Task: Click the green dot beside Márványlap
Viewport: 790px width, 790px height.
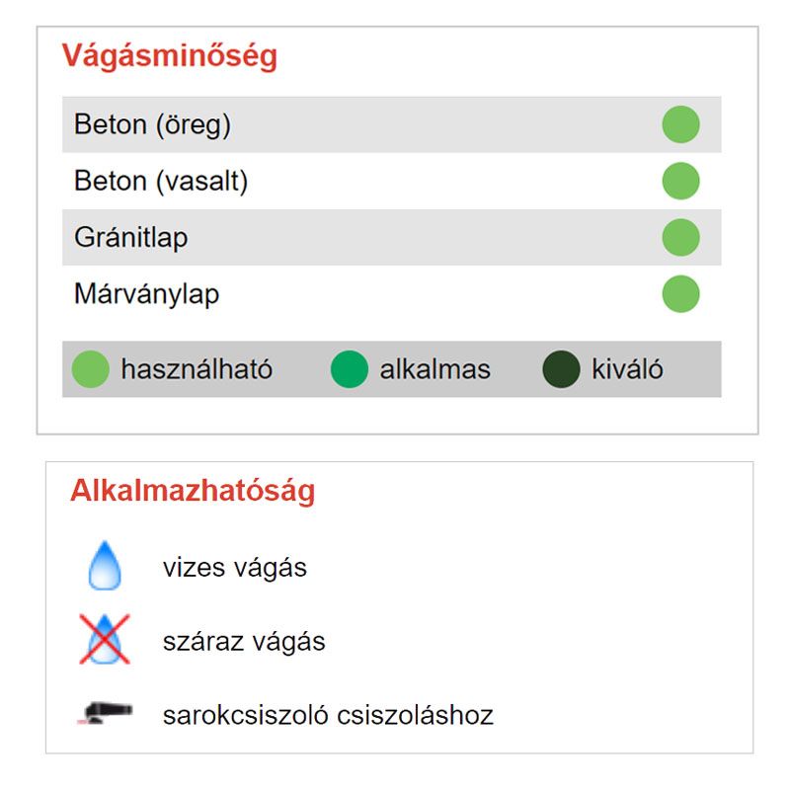Action: [680, 294]
